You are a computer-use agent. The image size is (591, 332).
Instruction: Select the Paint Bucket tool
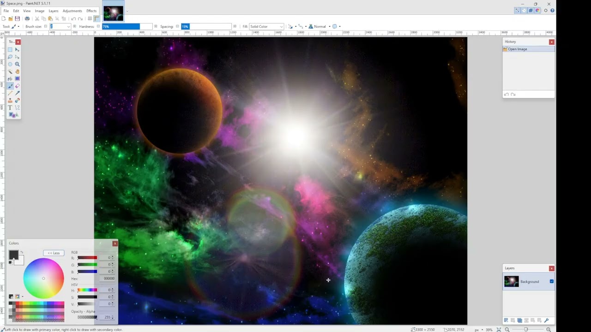click(x=10, y=78)
